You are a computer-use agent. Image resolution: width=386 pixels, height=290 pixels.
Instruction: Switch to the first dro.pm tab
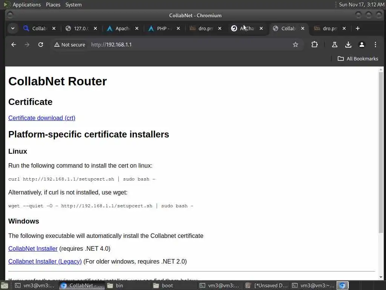pos(205,28)
